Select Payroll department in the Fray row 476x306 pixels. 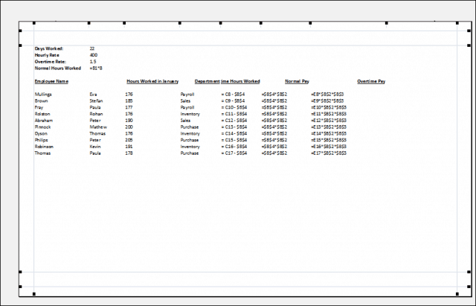tap(189, 107)
